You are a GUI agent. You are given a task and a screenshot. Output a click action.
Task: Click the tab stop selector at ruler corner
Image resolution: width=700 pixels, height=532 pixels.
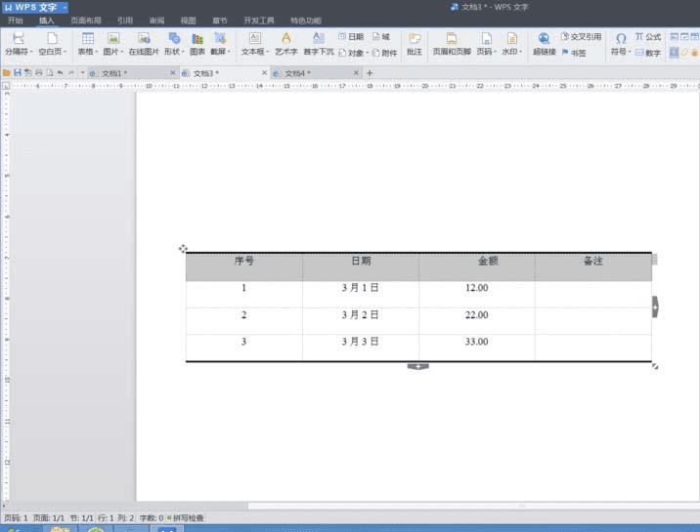pos(6,86)
